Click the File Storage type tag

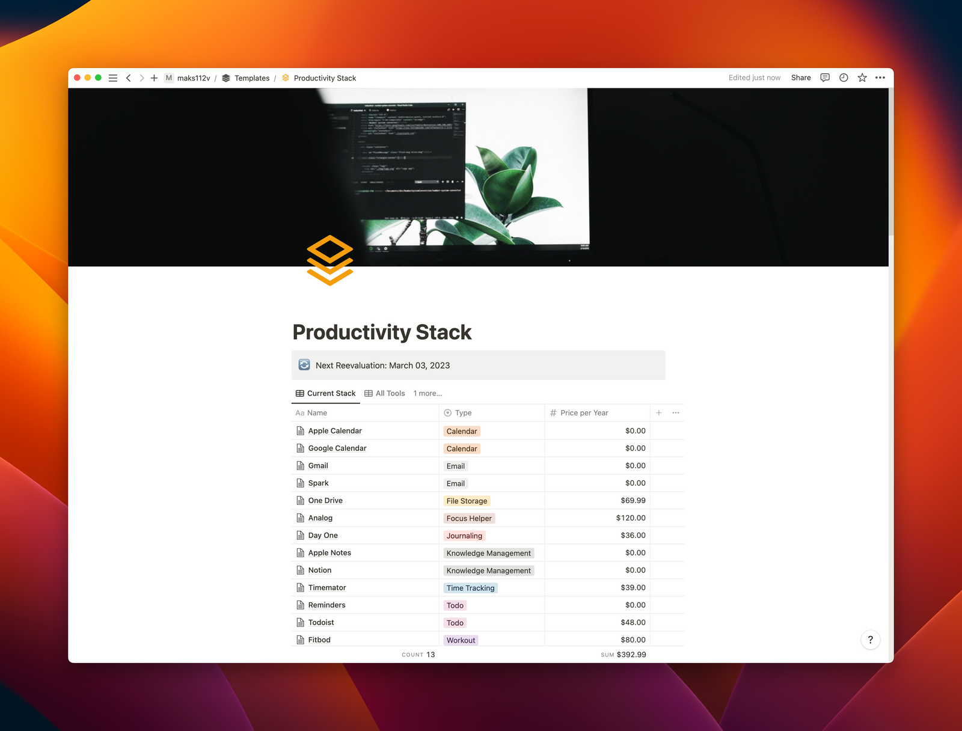[467, 501]
